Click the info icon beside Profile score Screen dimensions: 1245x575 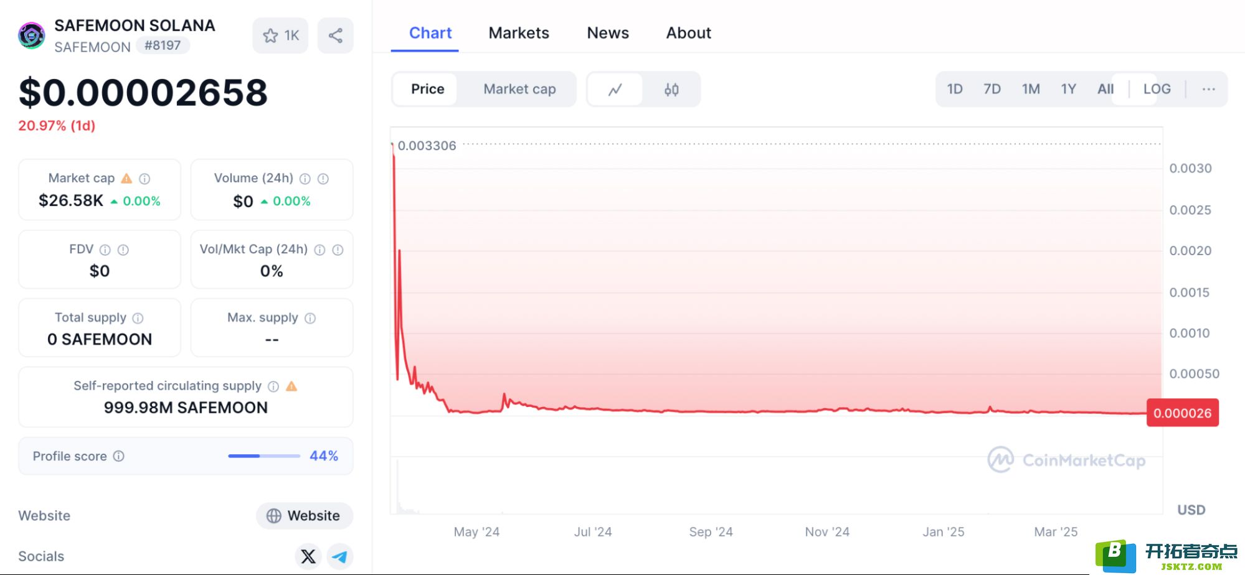pyautogui.click(x=119, y=456)
